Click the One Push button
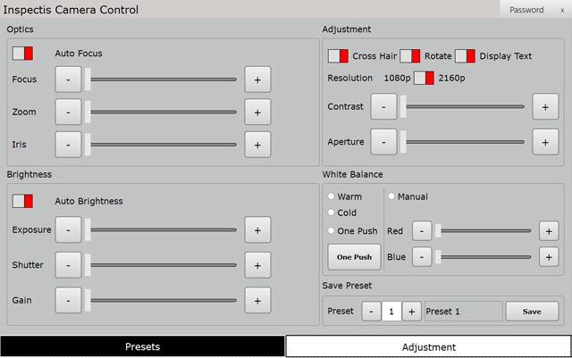Image resolution: width=572 pixels, height=358 pixels. click(x=354, y=257)
